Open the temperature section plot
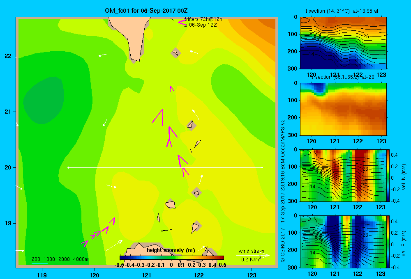The image size is (411, 279). (x=343, y=43)
